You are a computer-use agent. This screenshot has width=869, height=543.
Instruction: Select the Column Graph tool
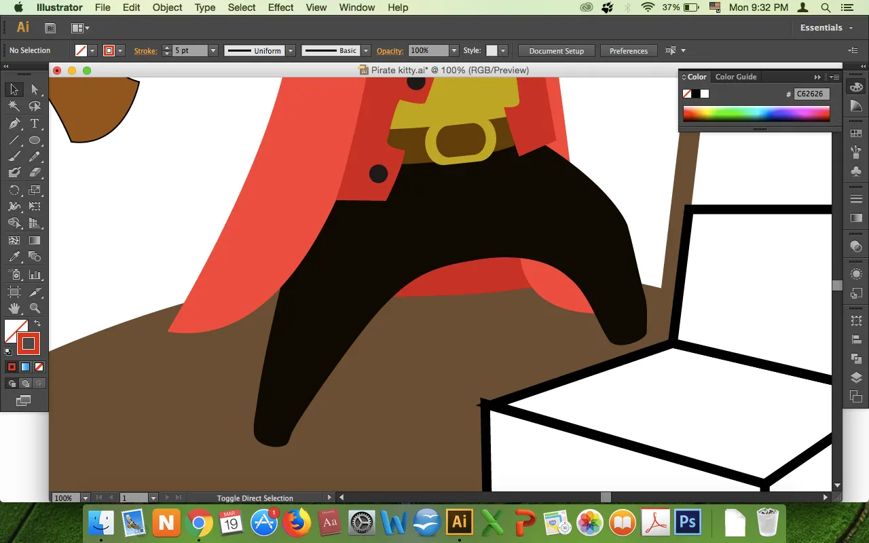coord(35,275)
